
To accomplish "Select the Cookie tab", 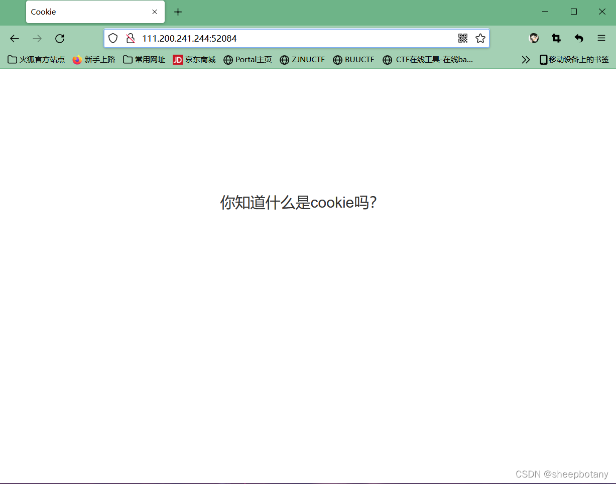I will (95, 12).
